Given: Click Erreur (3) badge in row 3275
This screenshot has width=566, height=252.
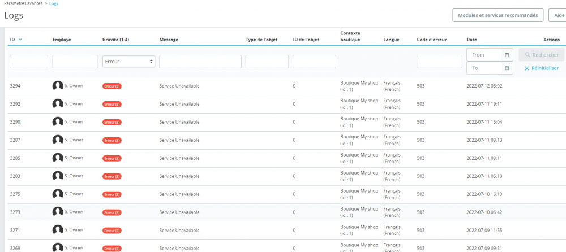Looking at the screenshot, I should pos(112,194).
